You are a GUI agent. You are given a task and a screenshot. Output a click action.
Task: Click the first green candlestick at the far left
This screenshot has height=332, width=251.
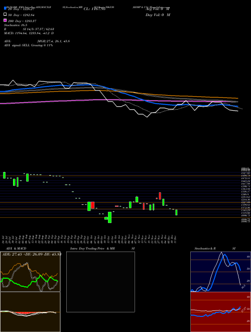pyautogui.click(x=4, y=175)
